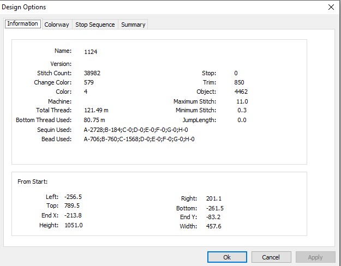Click the design name value 1124
Screen dimensions: 341x266
pyautogui.click(x=91, y=52)
